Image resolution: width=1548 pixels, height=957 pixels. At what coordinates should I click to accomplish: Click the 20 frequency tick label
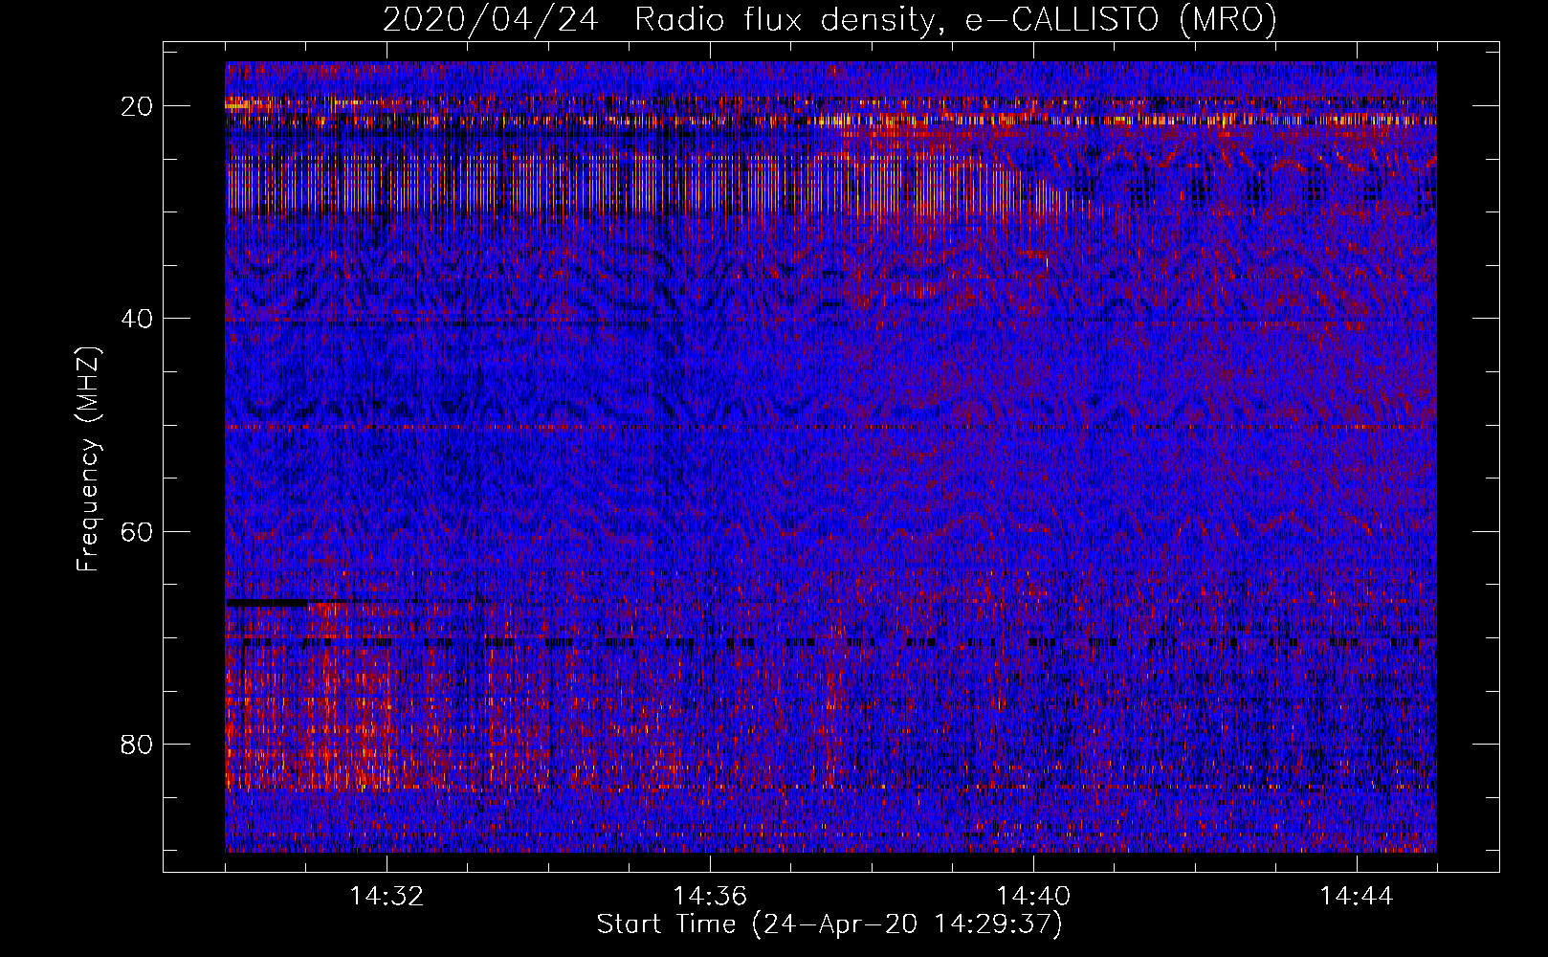click(138, 106)
